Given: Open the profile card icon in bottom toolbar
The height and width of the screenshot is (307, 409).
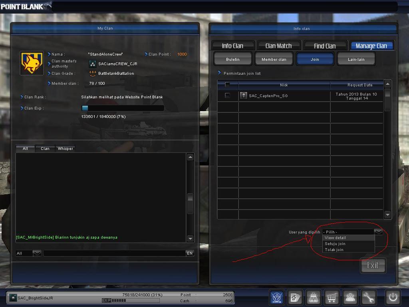Looking at the screenshot, I should click(x=295, y=297).
